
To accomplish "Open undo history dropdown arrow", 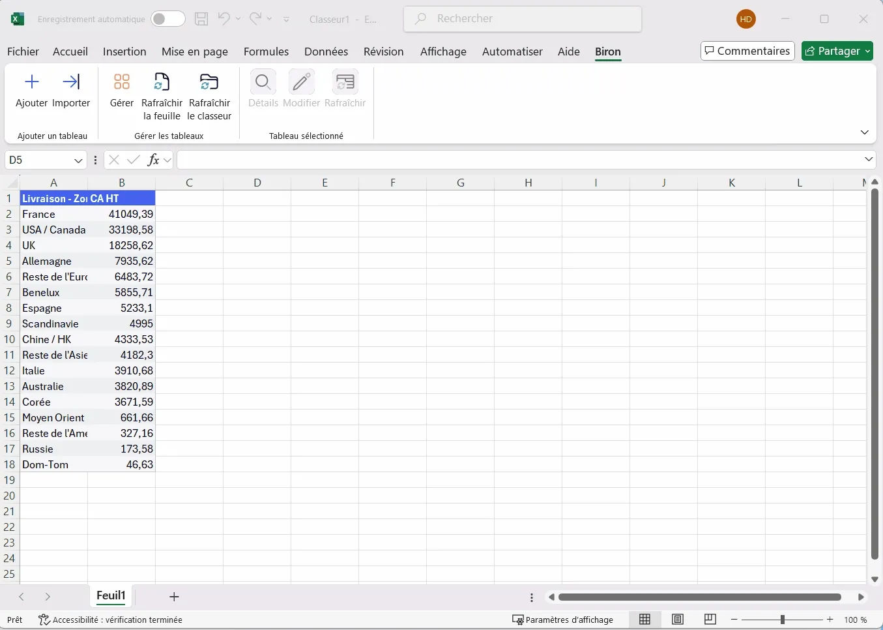I will 238,19.
